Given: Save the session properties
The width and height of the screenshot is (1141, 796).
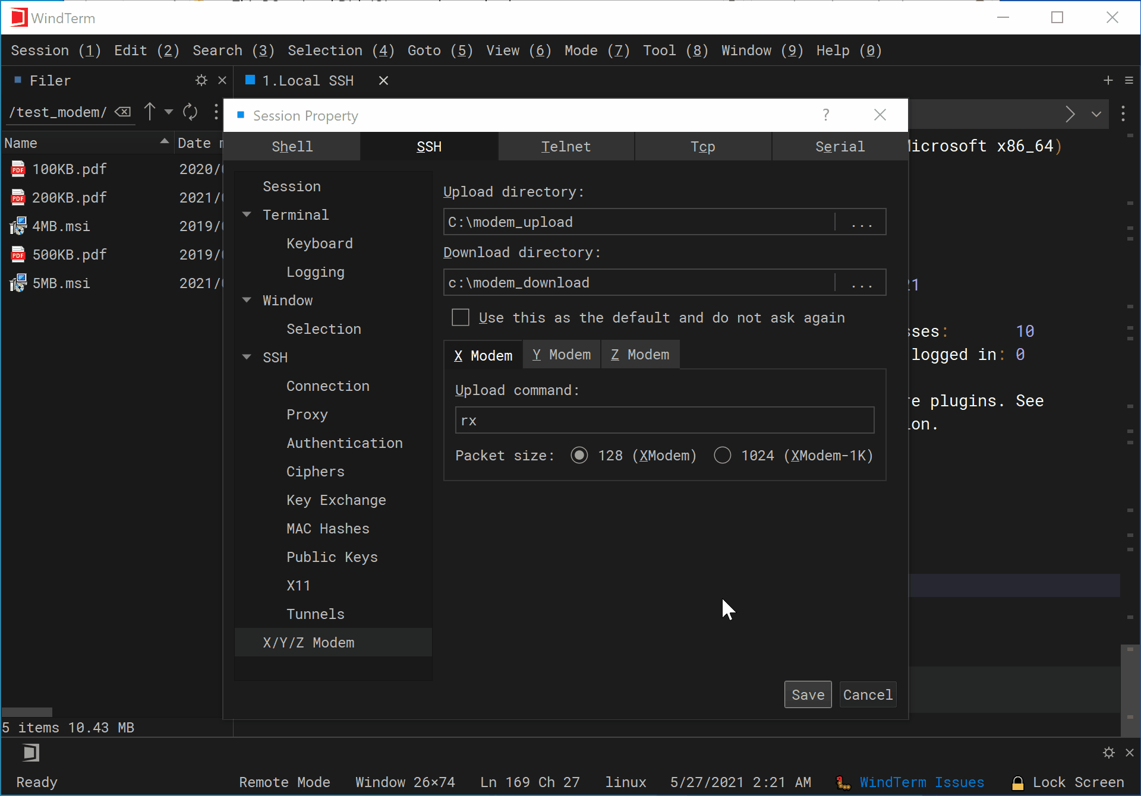Looking at the screenshot, I should click(808, 694).
